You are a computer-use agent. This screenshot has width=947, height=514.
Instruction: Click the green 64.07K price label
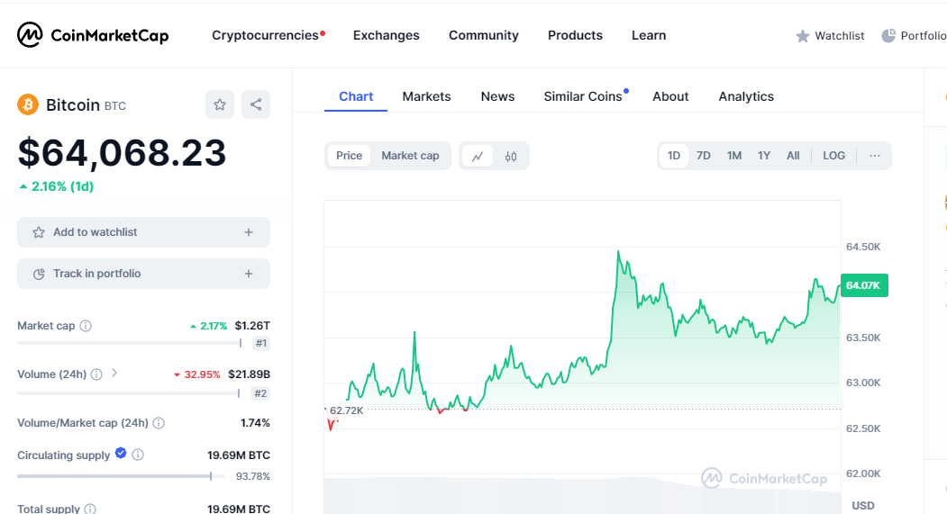click(x=864, y=285)
